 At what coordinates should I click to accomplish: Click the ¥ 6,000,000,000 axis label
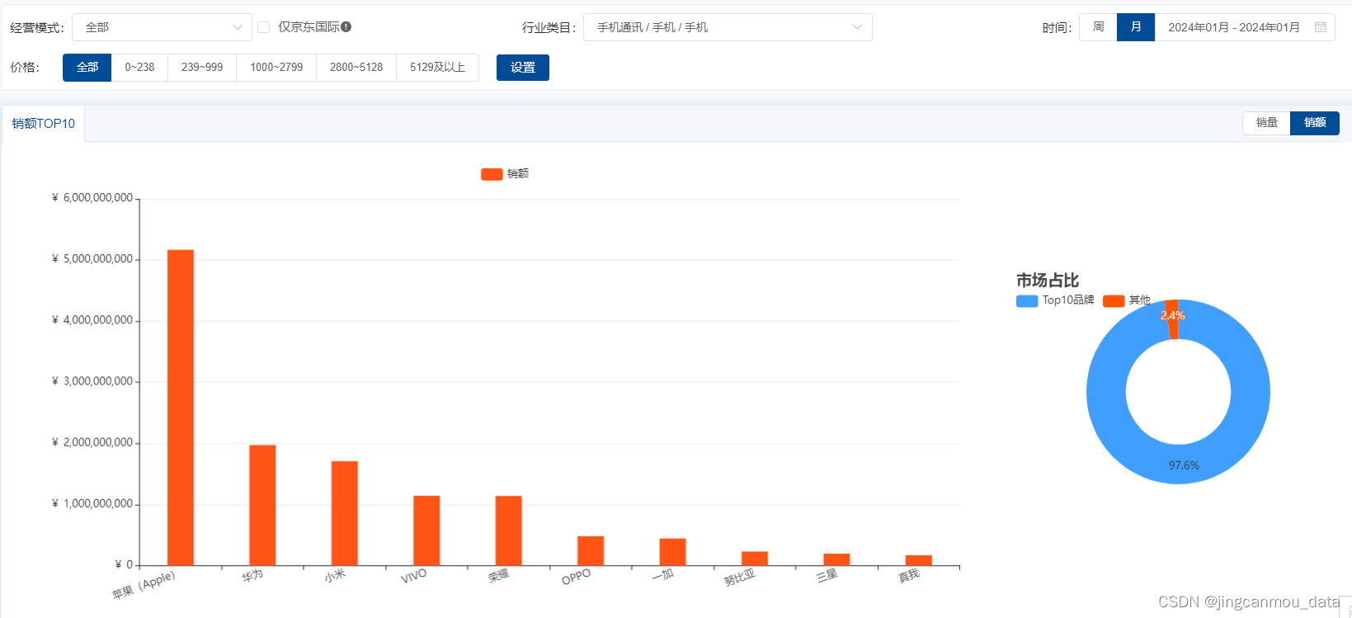point(92,198)
